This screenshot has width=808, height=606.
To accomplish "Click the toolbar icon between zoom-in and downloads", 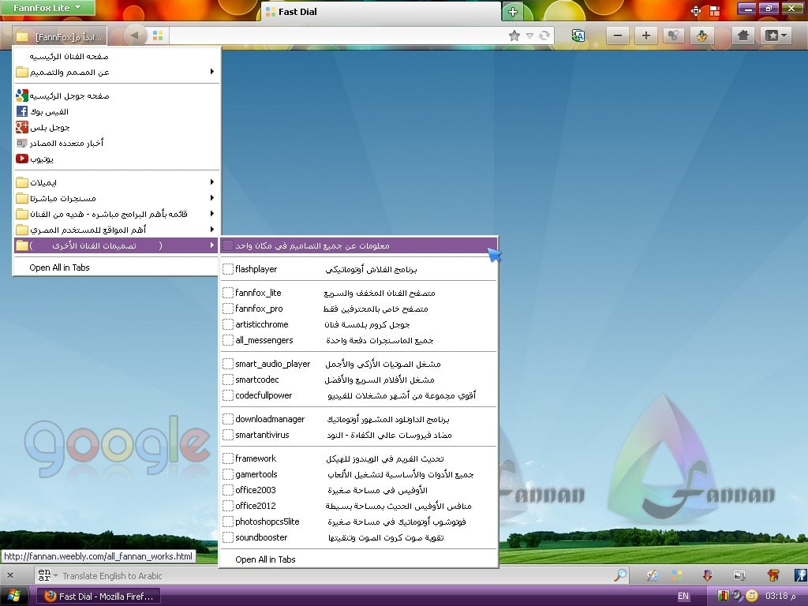I will (x=674, y=36).
